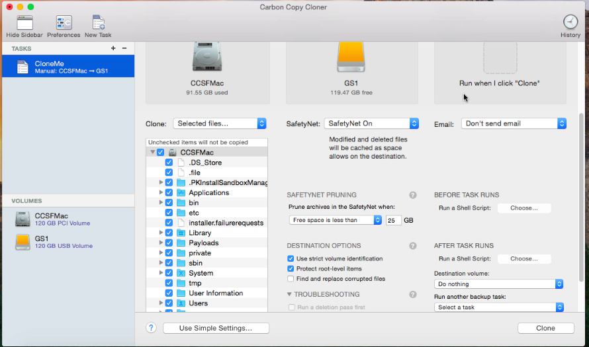Select the User Information folder row
The height and width of the screenshot is (347, 589).
[x=207, y=293]
